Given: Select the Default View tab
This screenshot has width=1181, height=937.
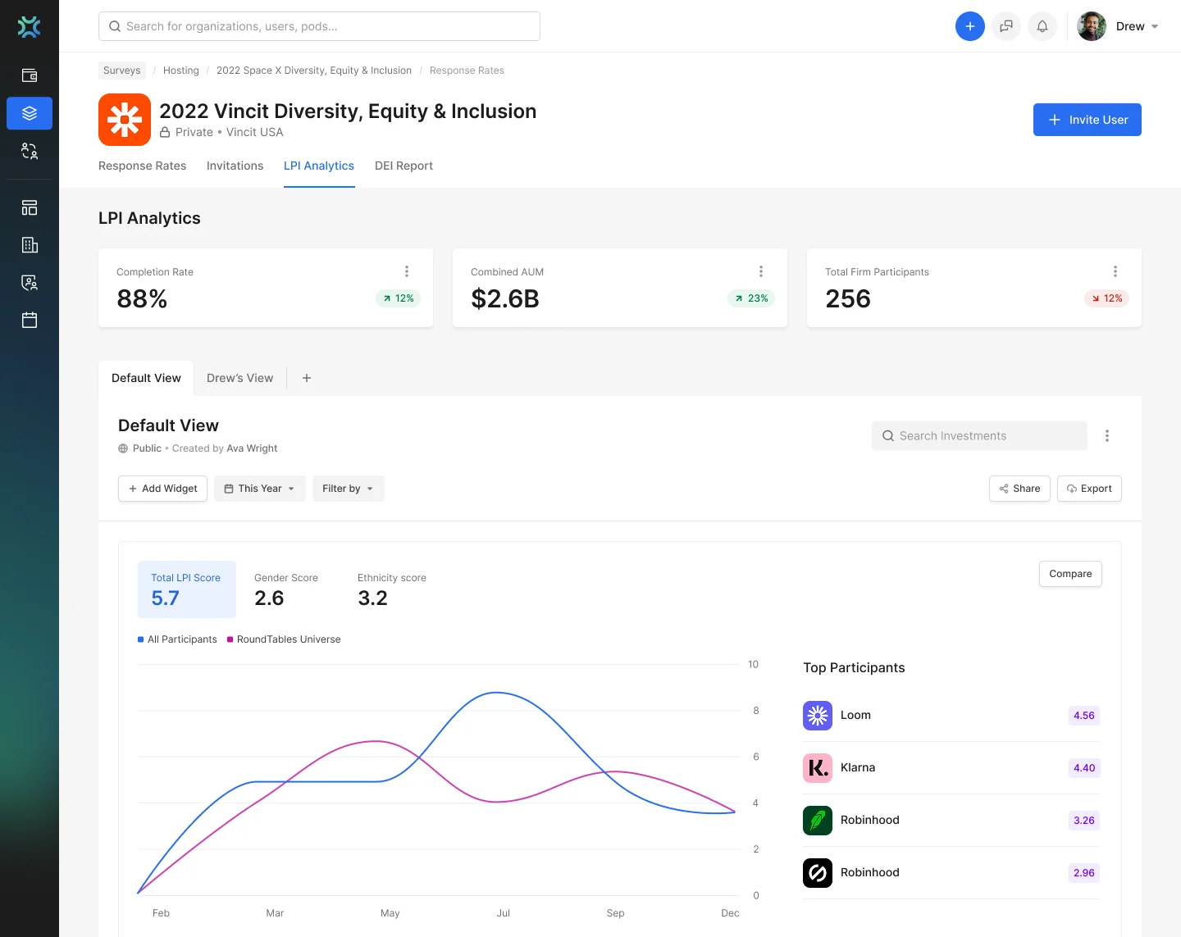Looking at the screenshot, I should (x=146, y=378).
